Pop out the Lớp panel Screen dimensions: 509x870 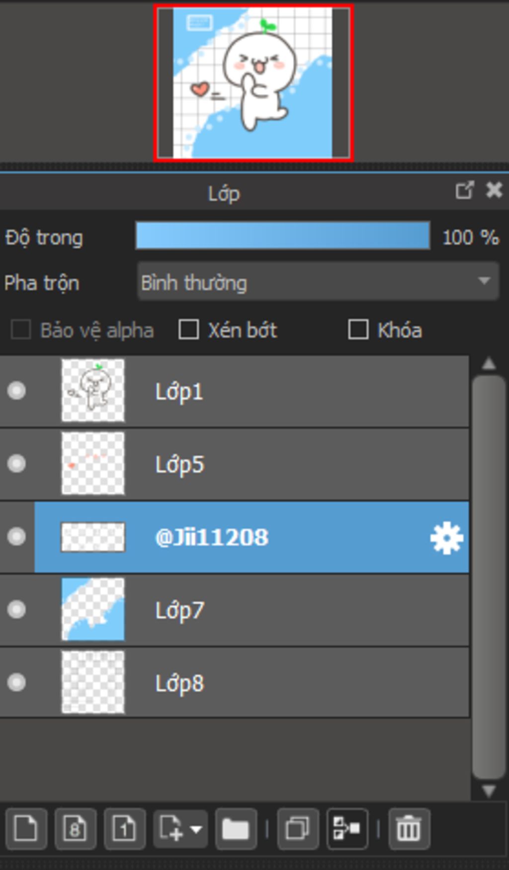[x=464, y=190]
